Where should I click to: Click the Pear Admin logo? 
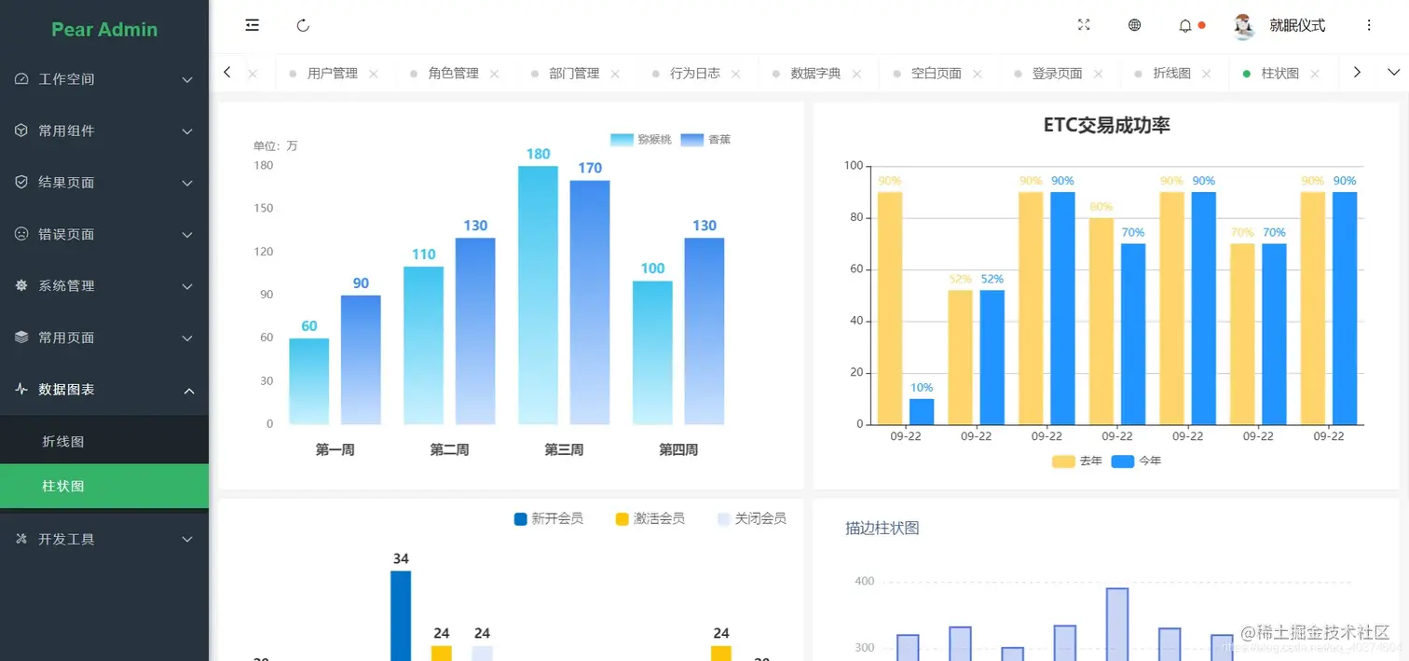[x=104, y=29]
